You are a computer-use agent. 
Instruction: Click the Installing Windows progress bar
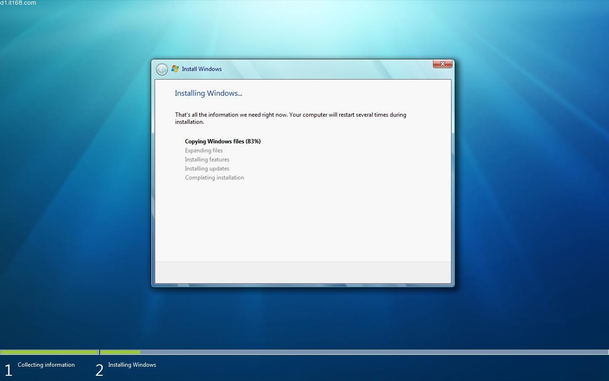coord(354,352)
